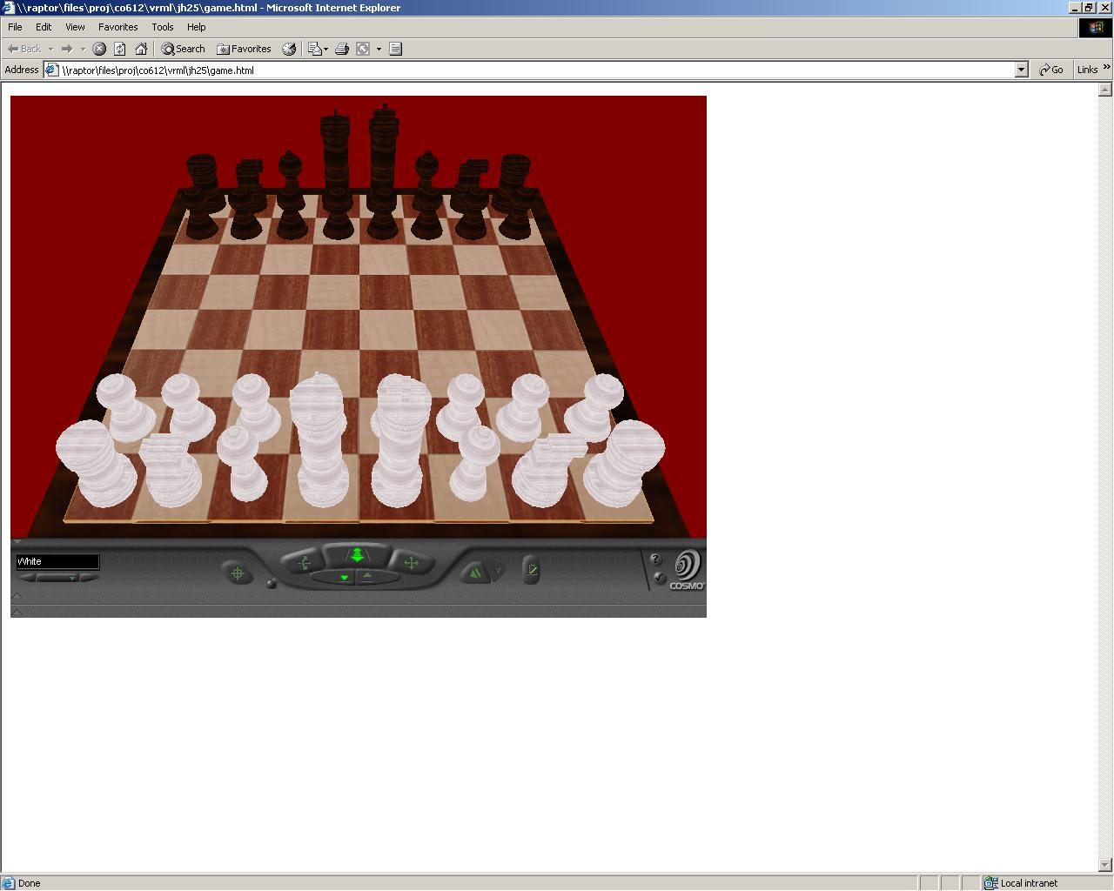Expand the address bar dropdown
The width and height of the screenshot is (1114, 891).
1022,70
